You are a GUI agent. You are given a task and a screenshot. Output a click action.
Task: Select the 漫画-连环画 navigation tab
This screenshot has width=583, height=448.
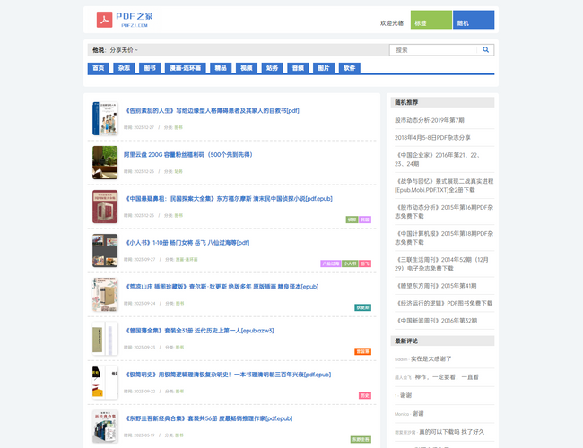click(x=187, y=68)
